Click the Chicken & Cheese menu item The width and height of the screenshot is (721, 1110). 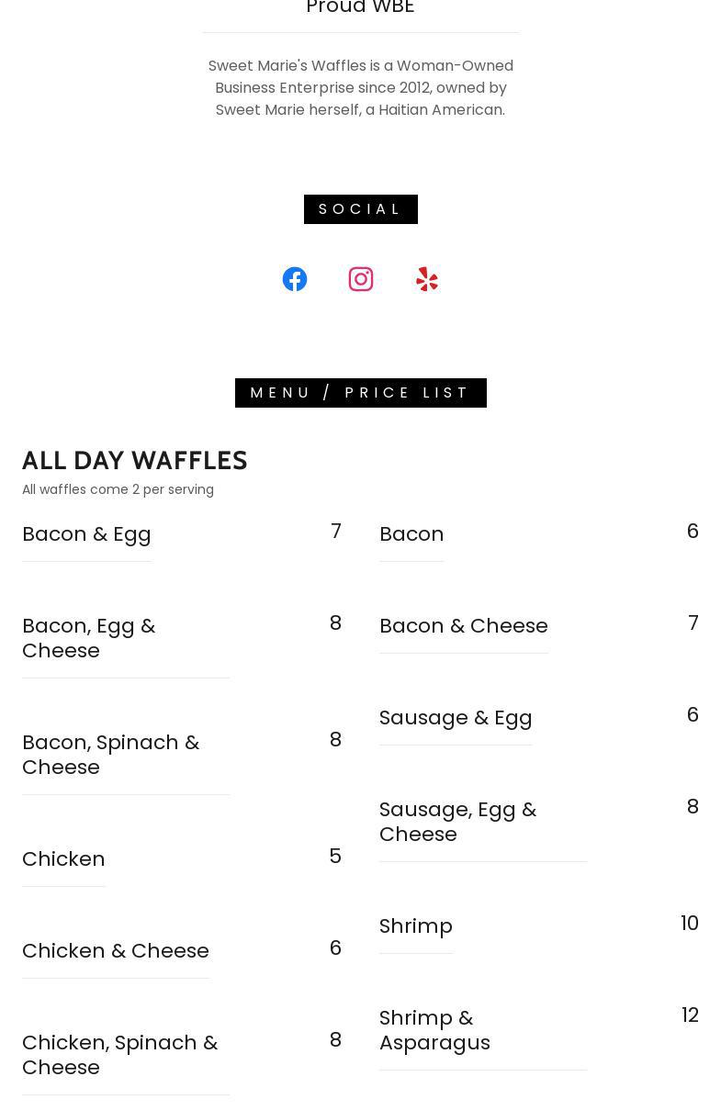(x=116, y=950)
